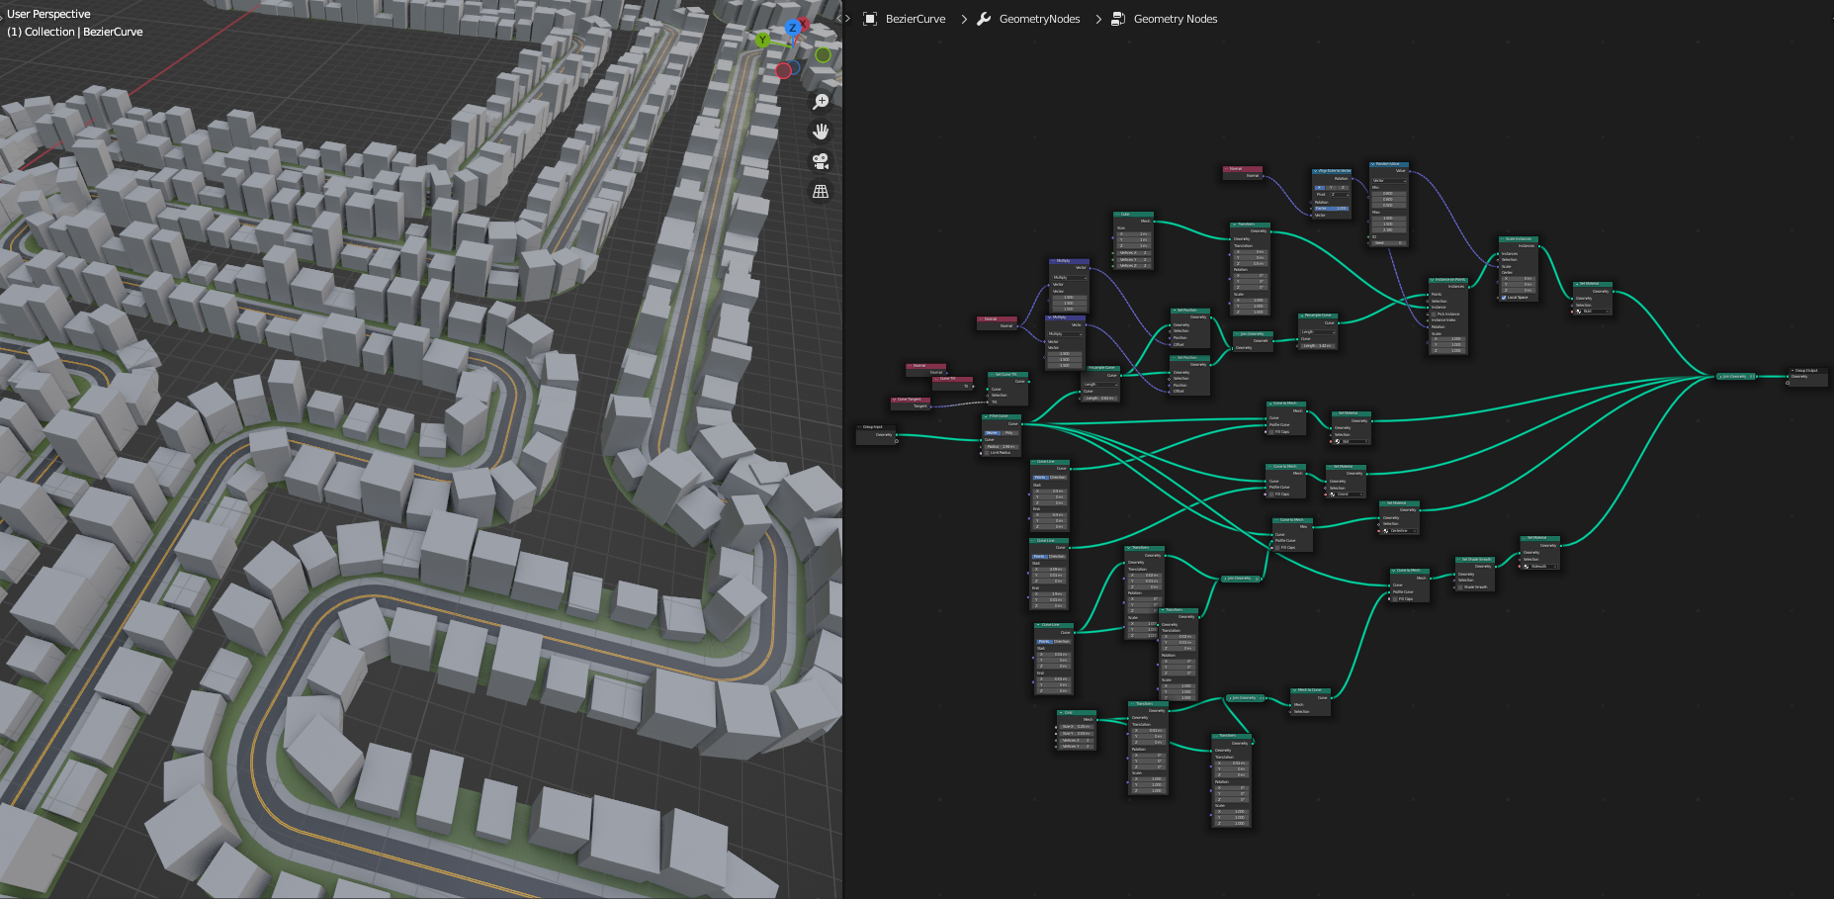1834x899 pixels.
Task: Click the green Y axis on the gizmo
Action: click(x=761, y=40)
